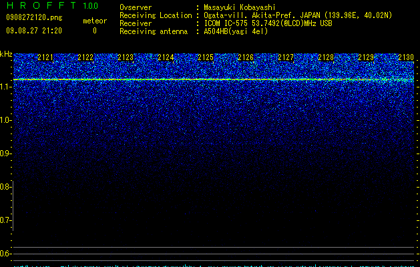Select the 2125 time marker
This screenshot has width=420, height=267.
coord(206,57)
